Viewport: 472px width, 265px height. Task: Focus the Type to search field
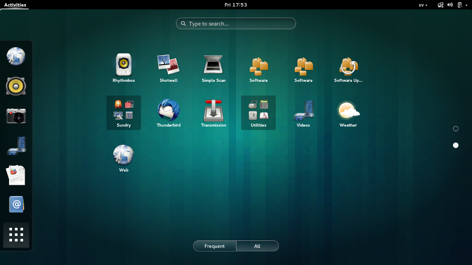[x=235, y=24]
